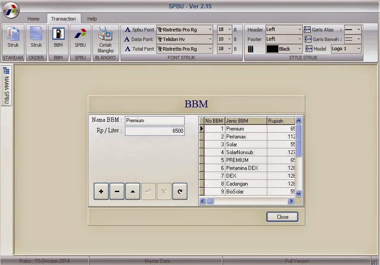
Task: Expand Spbu Font name dropdown
Action: point(210,30)
